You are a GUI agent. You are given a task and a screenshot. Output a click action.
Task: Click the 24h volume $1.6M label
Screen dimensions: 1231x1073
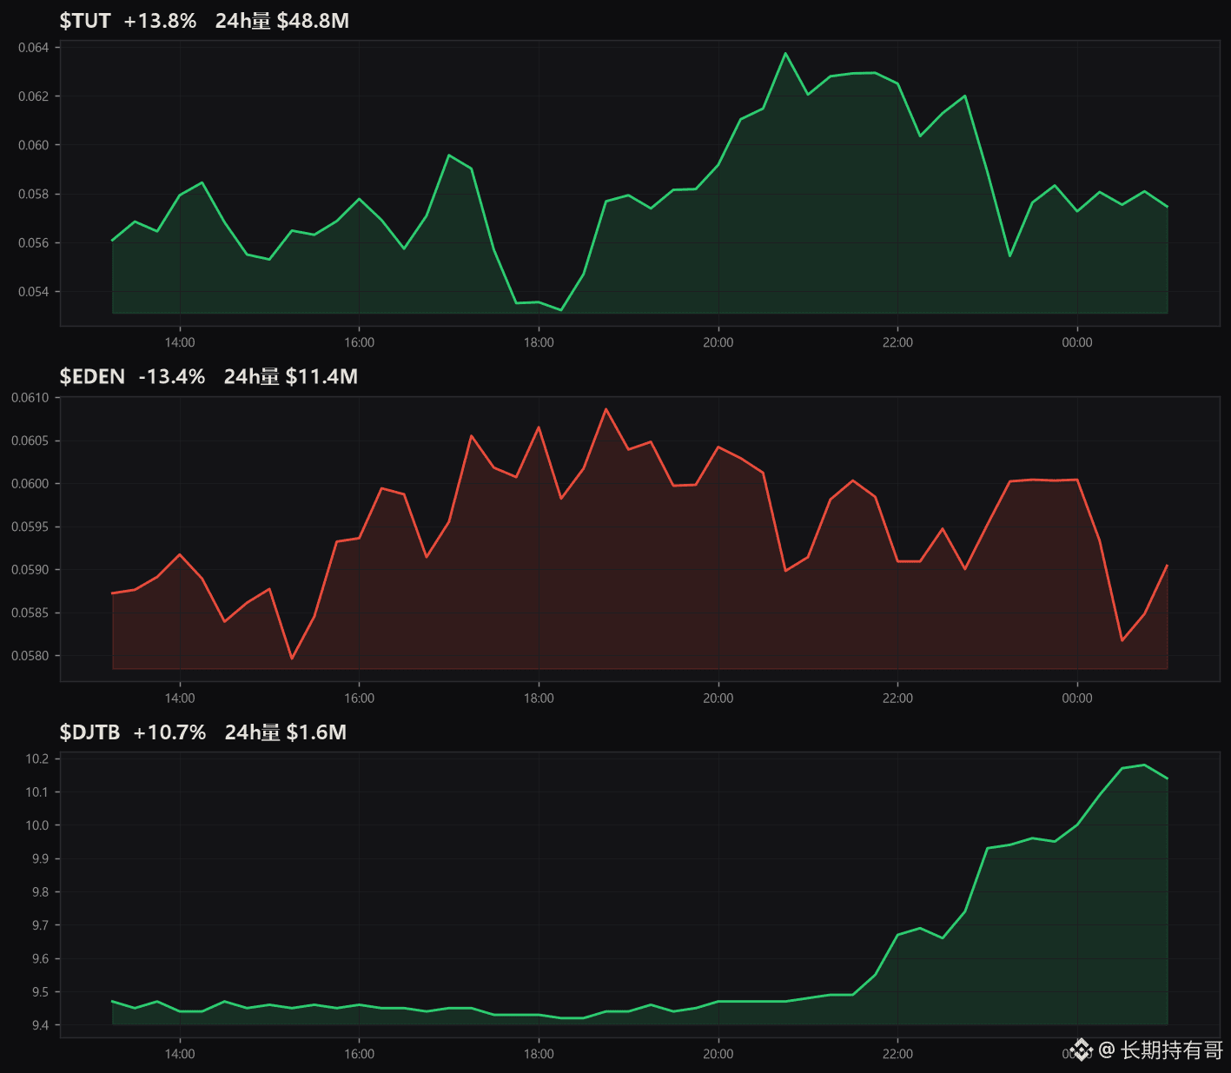(286, 732)
